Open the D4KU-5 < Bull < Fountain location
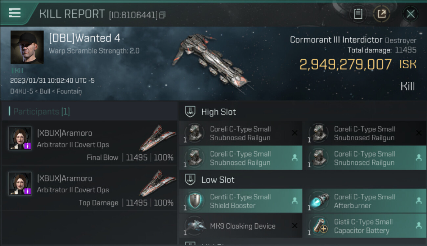The height and width of the screenshot is (246, 427). (x=46, y=91)
